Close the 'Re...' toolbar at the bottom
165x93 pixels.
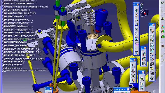[x=51, y=89]
